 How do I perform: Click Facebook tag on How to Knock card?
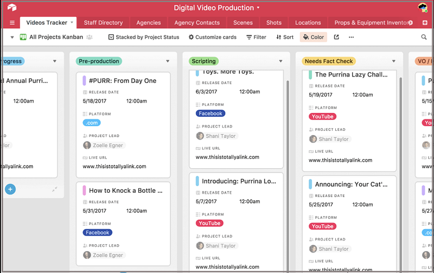tap(98, 233)
